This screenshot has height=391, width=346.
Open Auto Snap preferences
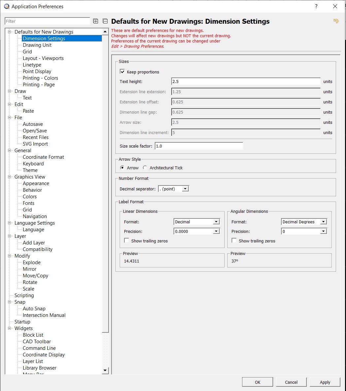coord(34,309)
